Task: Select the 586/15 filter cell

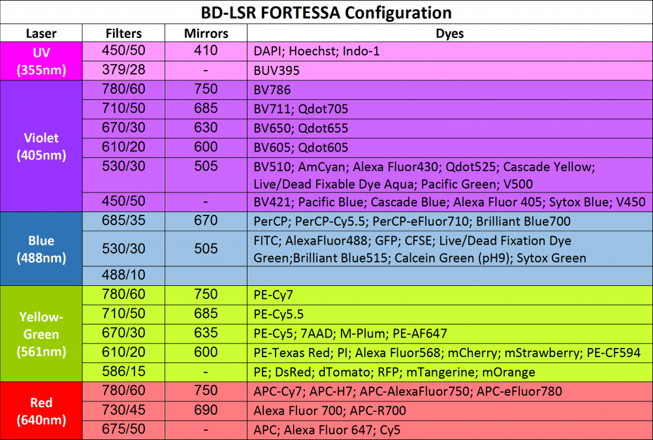Action: point(123,372)
